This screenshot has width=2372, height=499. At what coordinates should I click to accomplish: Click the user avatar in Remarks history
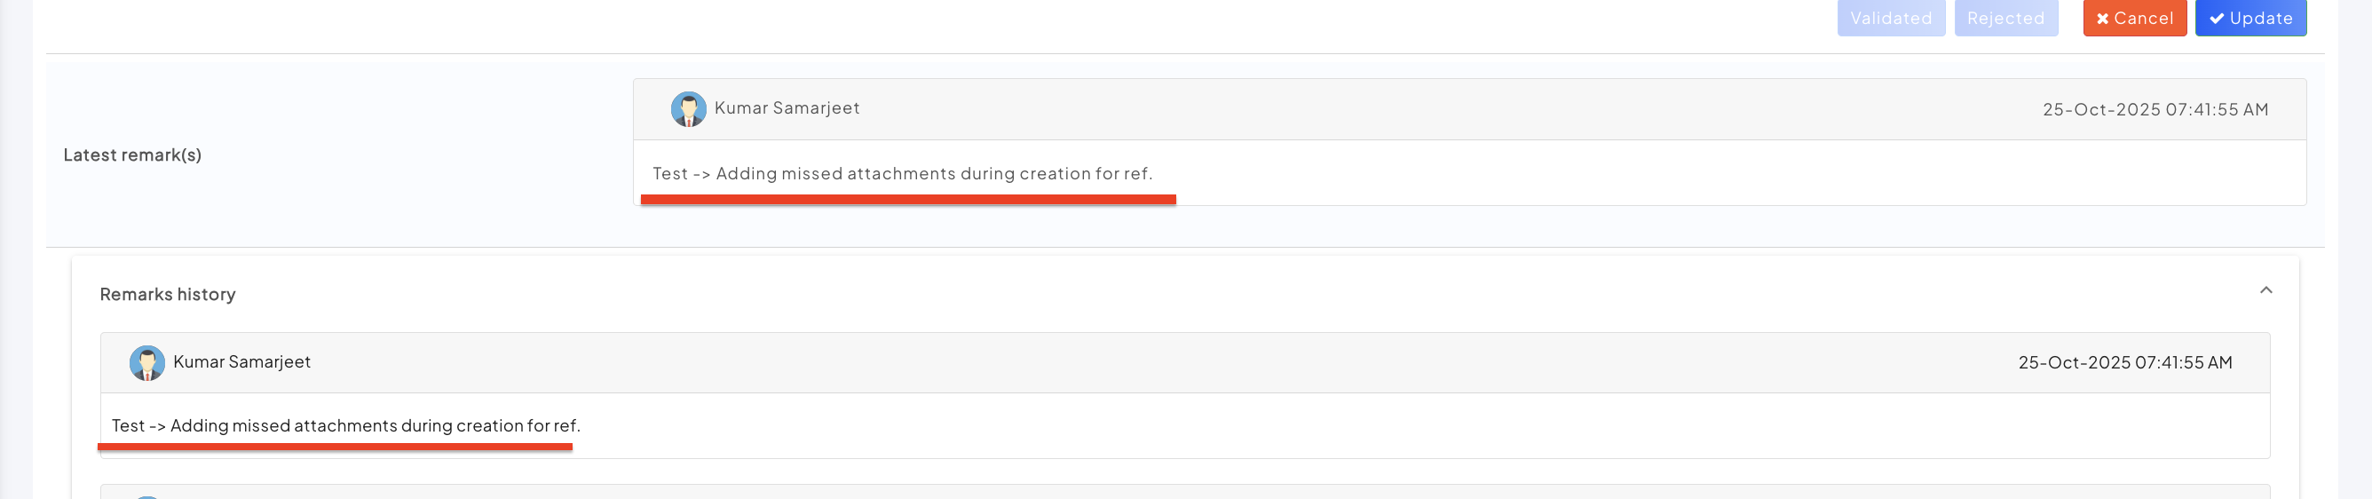tap(146, 363)
